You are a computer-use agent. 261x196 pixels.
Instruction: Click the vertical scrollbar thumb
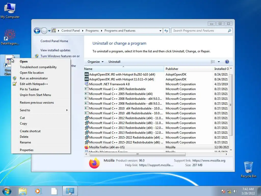point(231,105)
